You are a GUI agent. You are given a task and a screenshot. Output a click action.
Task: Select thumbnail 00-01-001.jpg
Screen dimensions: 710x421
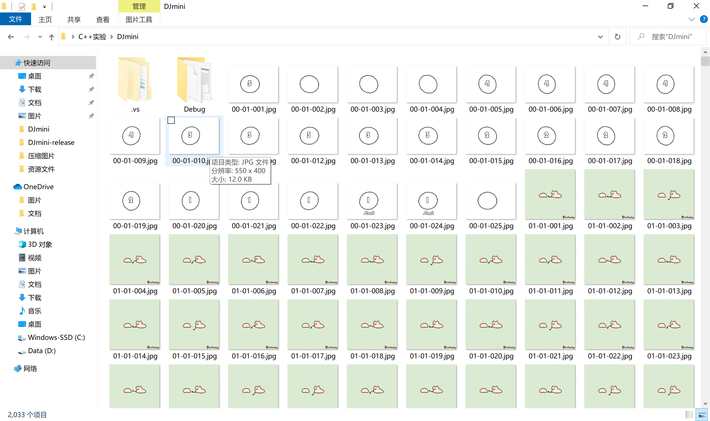click(x=253, y=84)
